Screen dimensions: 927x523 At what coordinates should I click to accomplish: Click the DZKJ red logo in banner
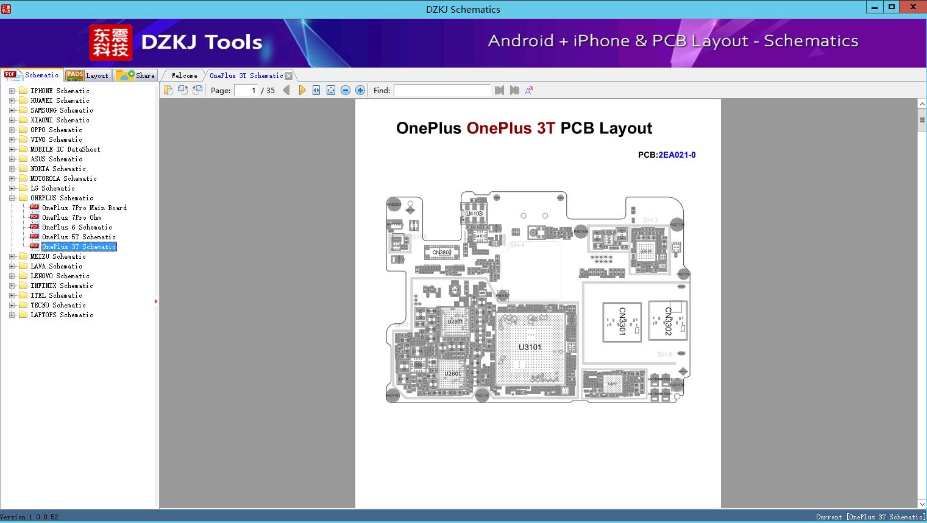[111, 43]
